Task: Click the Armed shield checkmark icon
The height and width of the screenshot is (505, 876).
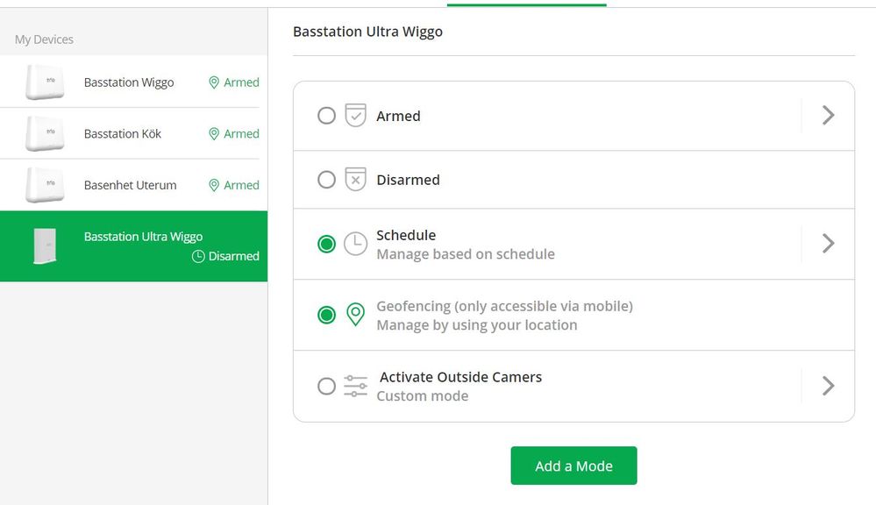Action: click(x=355, y=116)
